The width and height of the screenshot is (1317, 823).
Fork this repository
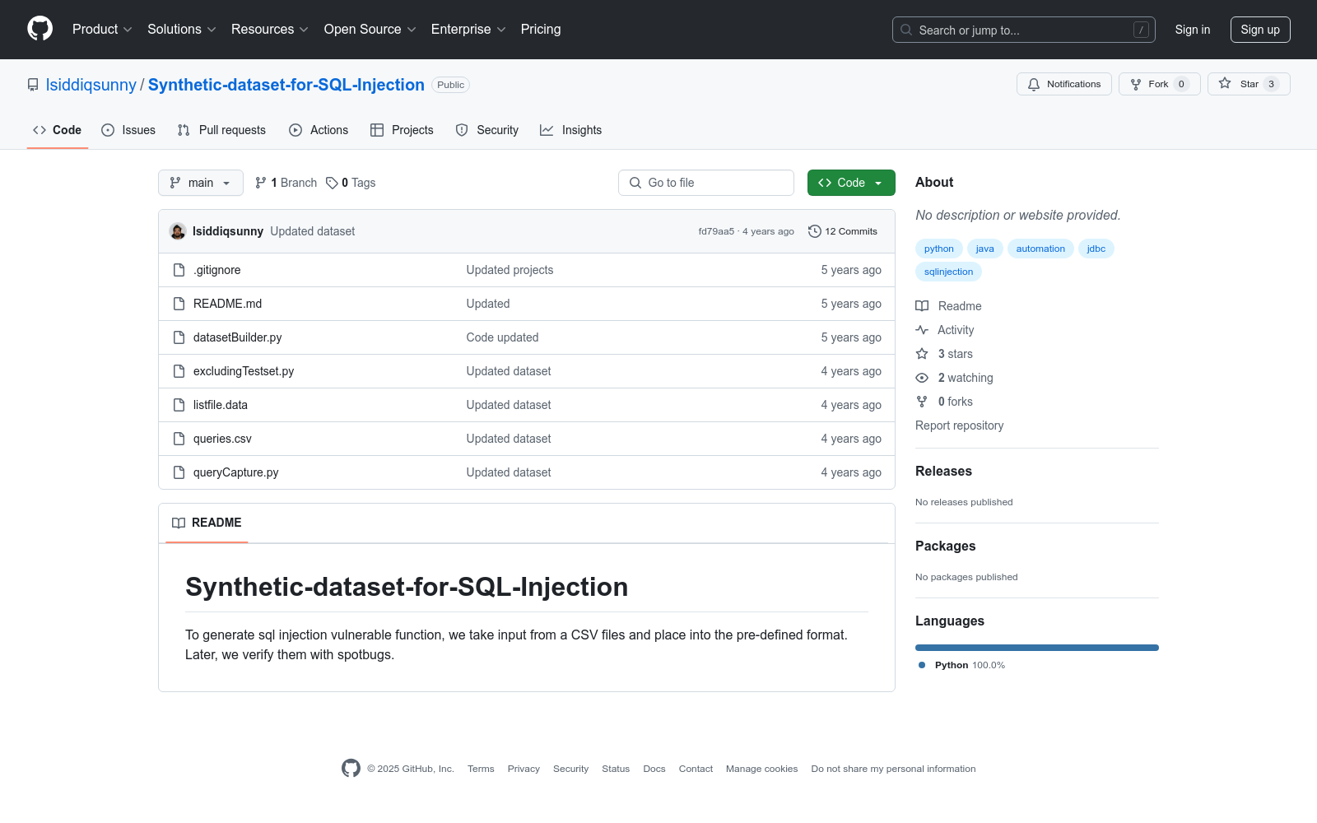click(x=1160, y=84)
